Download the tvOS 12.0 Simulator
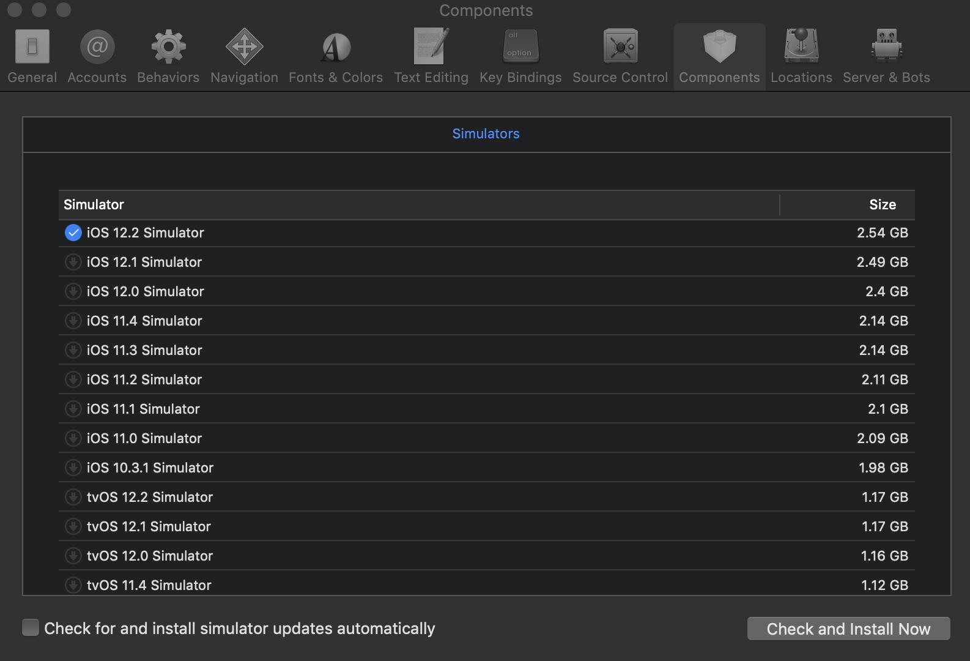This screenshot has height=661, width=970. [73, 556]
